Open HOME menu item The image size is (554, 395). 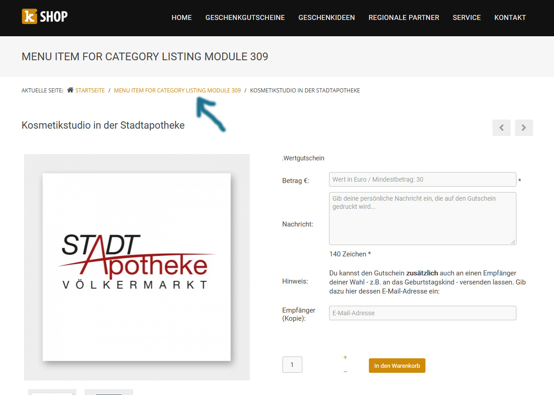click(x=181, y=18)
